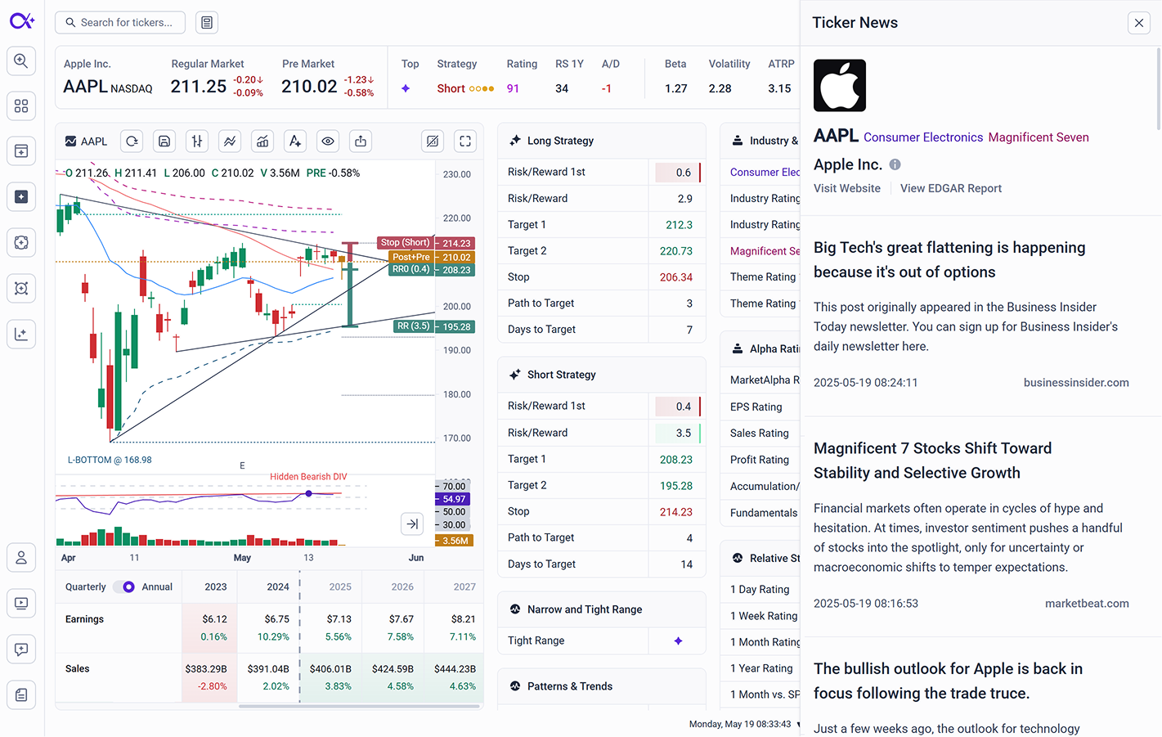Expand the Industry section header

coord(760,141)
